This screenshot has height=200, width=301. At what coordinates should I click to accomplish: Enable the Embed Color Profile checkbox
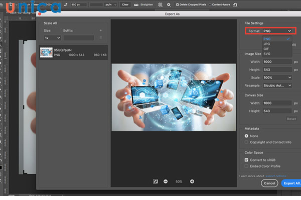(x=246, y=165)
